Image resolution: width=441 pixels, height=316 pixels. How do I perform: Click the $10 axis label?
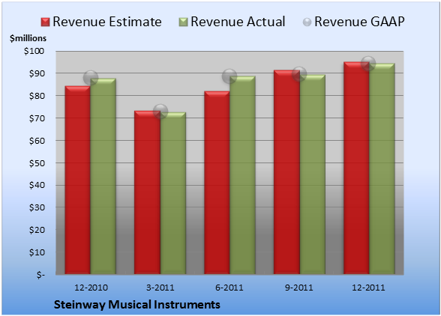[37, 252]
